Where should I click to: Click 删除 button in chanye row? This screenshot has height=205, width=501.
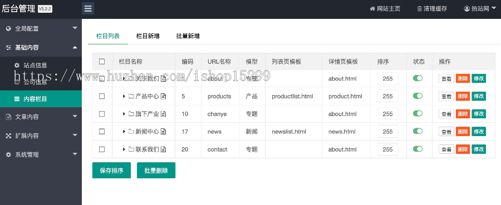[x=463, y=114]
